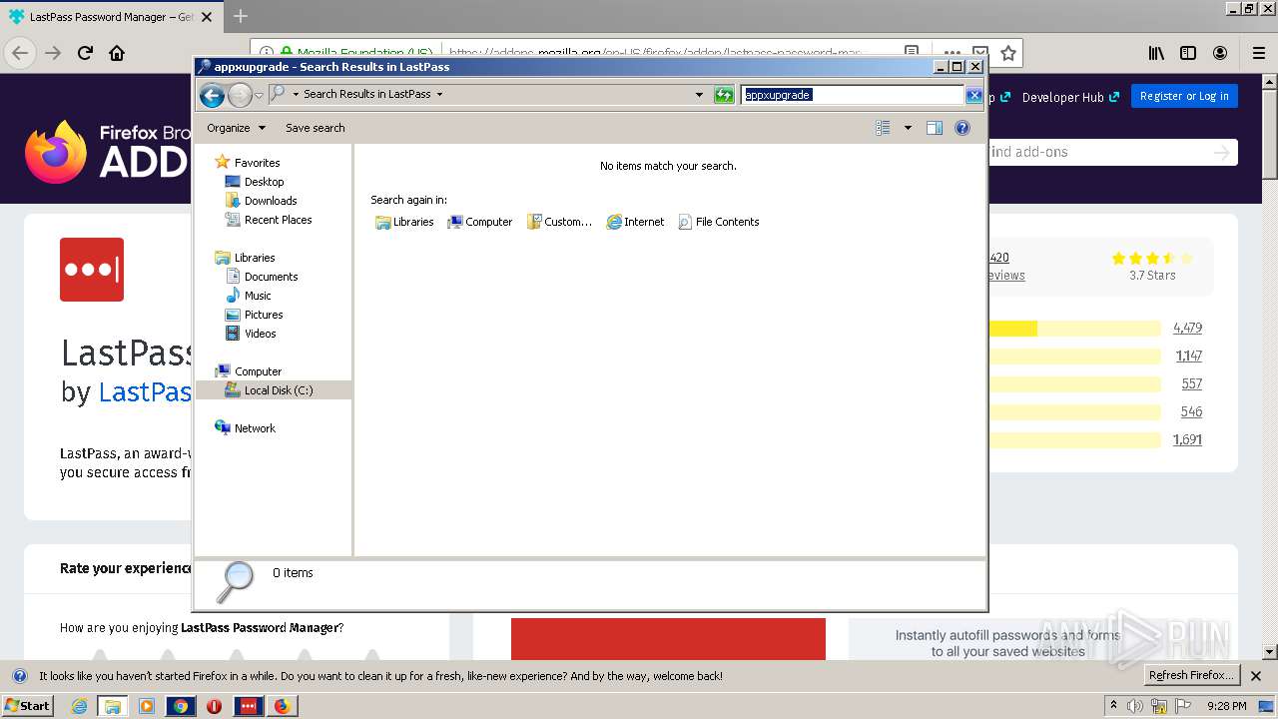
Task: Search again in Custom location
Action: click(559, 222)
